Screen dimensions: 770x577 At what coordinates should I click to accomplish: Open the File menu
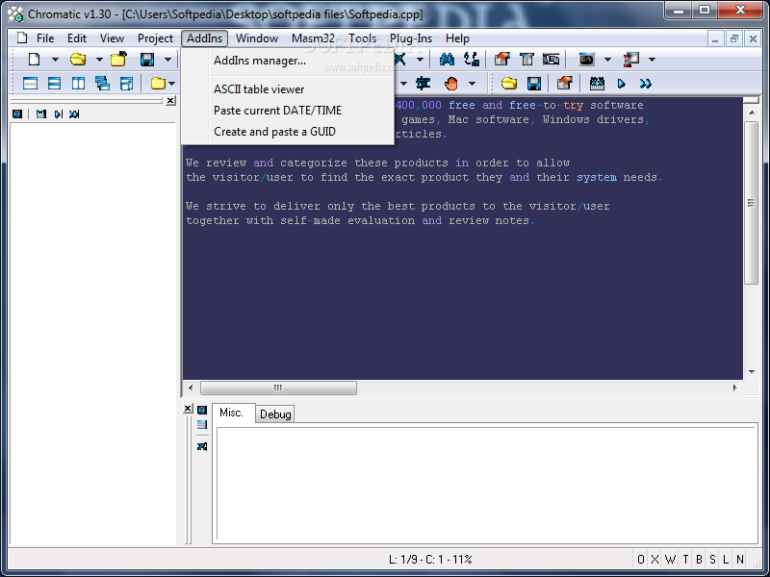(45, 38)
